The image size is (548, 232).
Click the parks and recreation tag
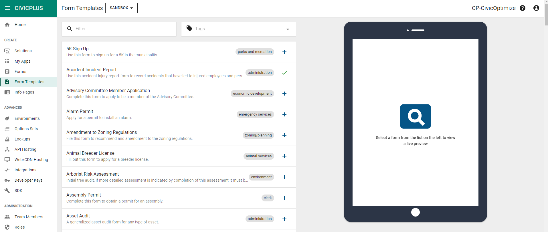point(255,52)
